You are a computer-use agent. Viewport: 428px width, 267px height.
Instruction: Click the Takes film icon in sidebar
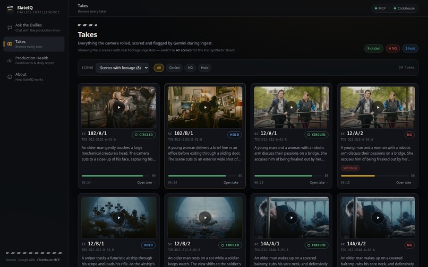click(x=10, y=44)
